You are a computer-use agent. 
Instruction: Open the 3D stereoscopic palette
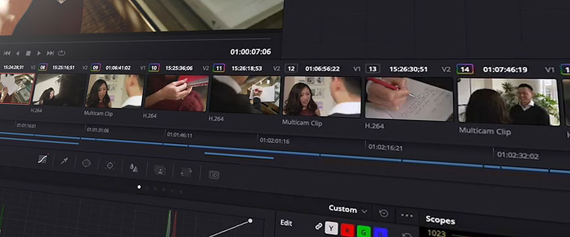point(214,175)
